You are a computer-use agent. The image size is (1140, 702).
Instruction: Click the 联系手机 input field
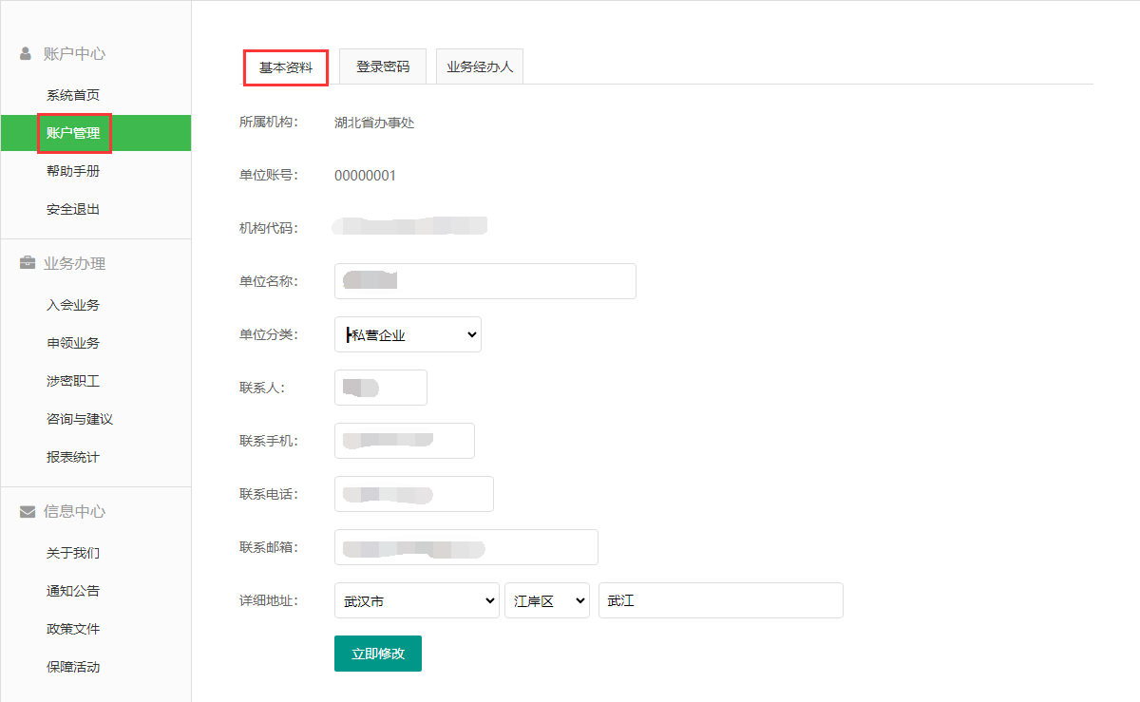(x=405, y=441)
